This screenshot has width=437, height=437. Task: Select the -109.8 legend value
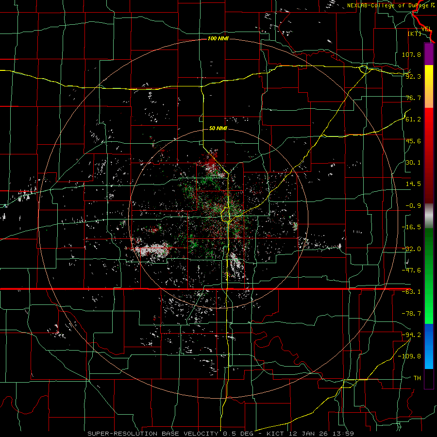point(409,356)
